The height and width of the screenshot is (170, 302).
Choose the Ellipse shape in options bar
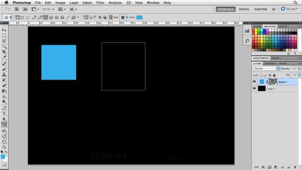click(57, 17)
